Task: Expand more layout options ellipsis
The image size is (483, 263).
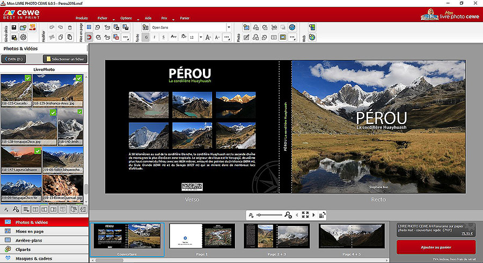Action: click(x=126, y=37)
